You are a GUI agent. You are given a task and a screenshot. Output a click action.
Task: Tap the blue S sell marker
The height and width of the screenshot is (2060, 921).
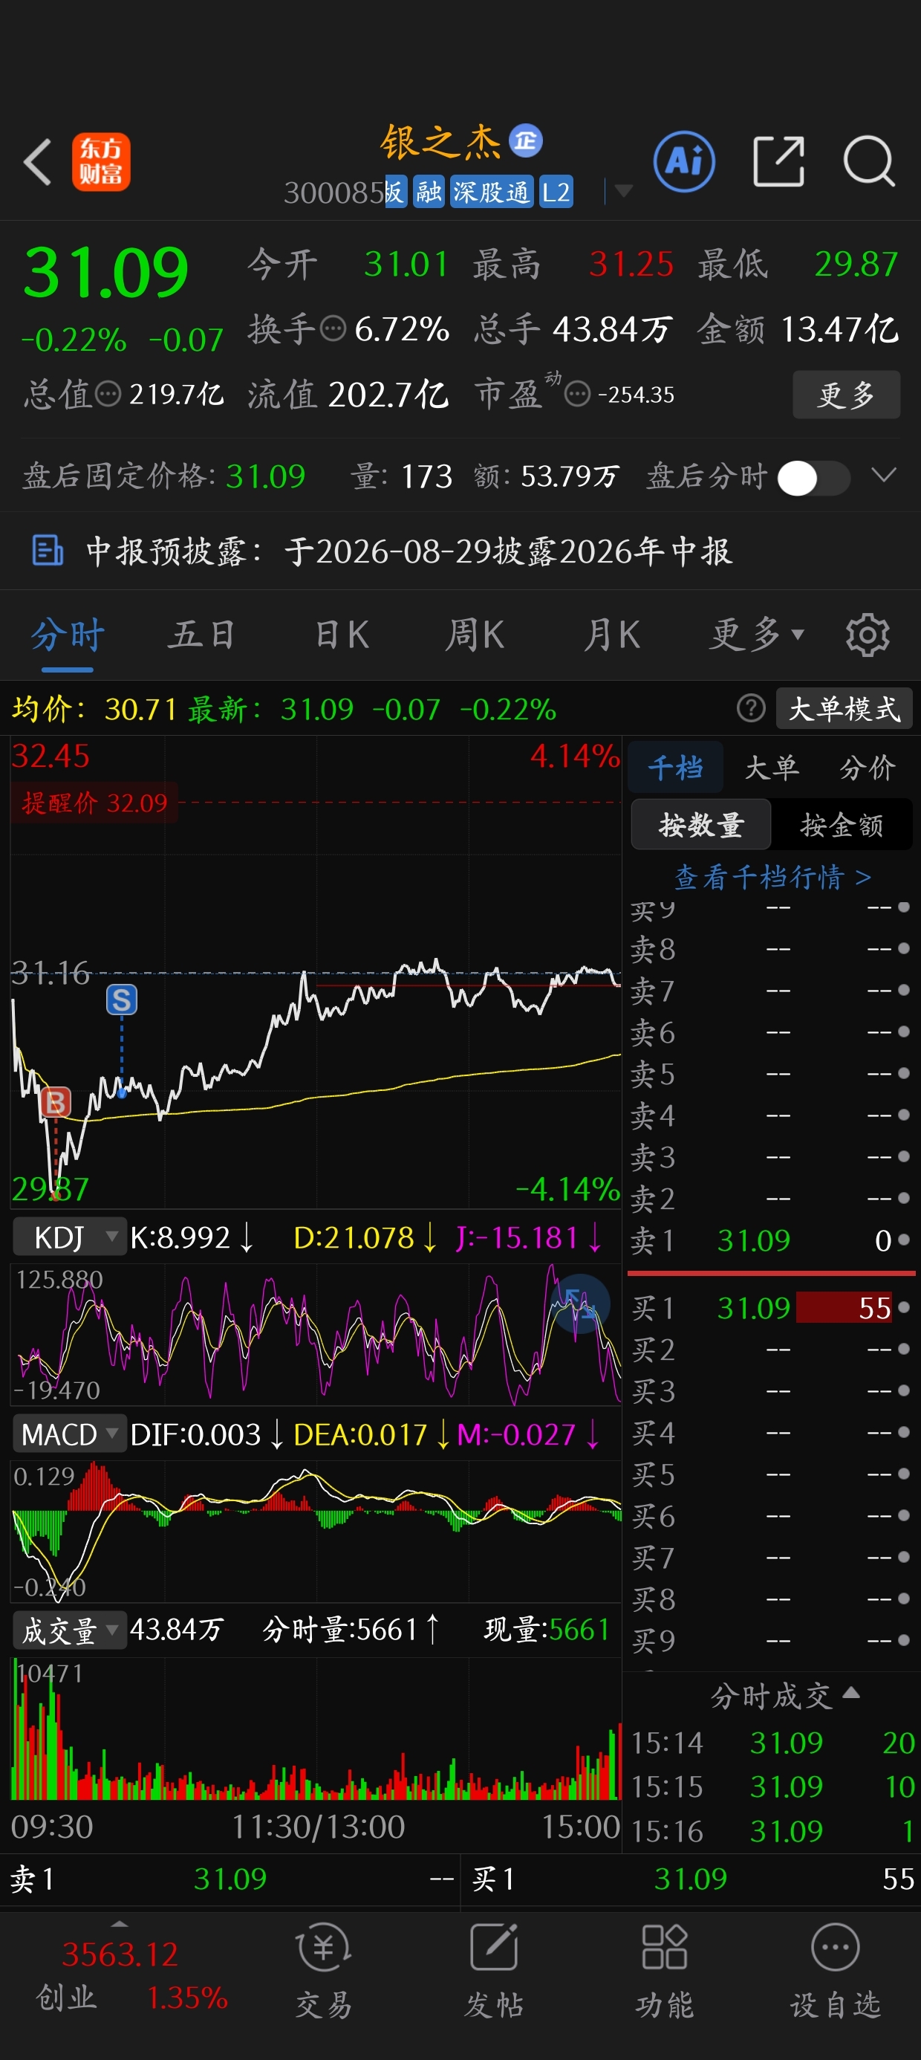(122, 1000)
